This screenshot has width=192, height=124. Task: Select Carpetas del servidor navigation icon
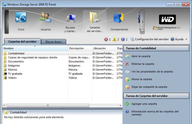coord(95,17)
